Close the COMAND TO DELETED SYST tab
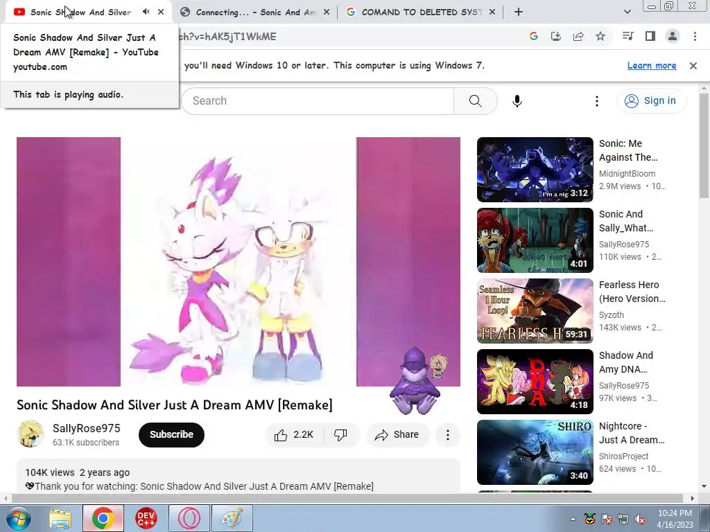This screenshot has width=710, height=532. point(492,12)
